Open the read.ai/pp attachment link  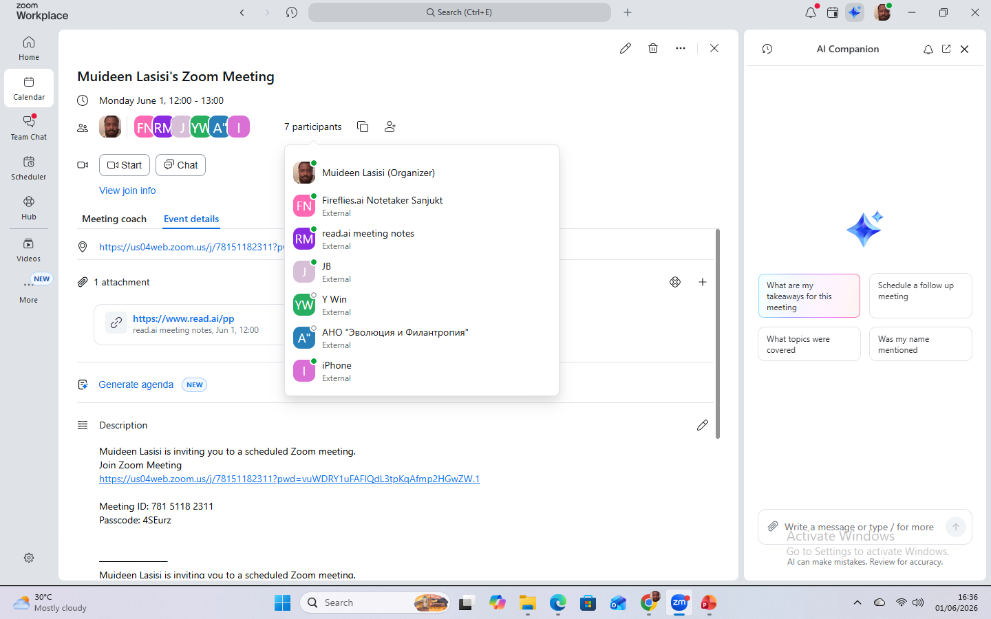[x=184, y=318]
